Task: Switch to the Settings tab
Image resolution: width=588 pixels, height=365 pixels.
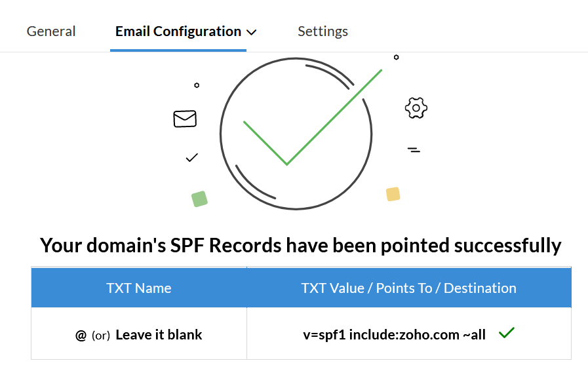Action: [323, 31]
